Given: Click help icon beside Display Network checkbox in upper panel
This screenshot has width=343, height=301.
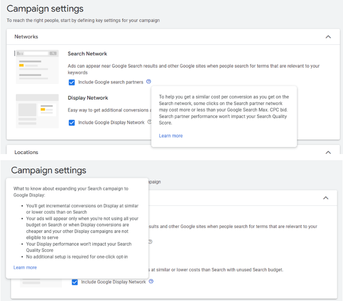Looking at the screenshot, I should (x=149, y=122).
